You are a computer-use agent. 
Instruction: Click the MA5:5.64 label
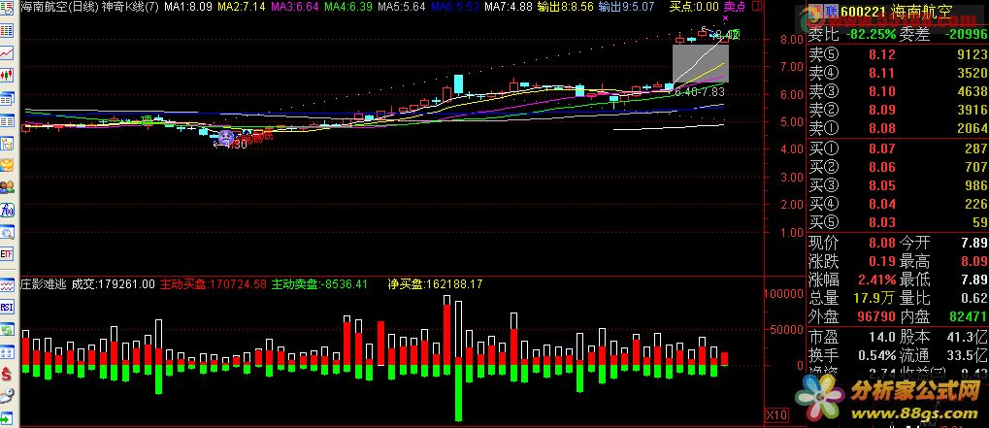[x=403, y=7]
